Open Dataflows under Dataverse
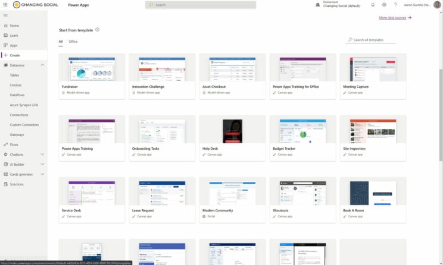 click(17, 95)
